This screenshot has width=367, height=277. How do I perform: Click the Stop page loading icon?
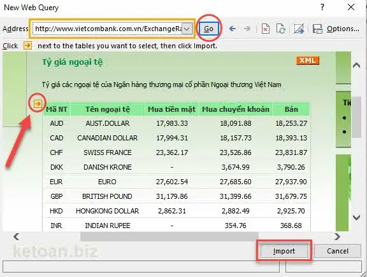pos(265,29)
